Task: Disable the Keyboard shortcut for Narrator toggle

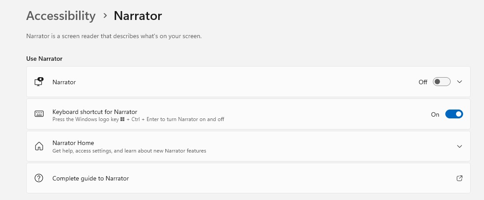Action: (x=454, y=114)
